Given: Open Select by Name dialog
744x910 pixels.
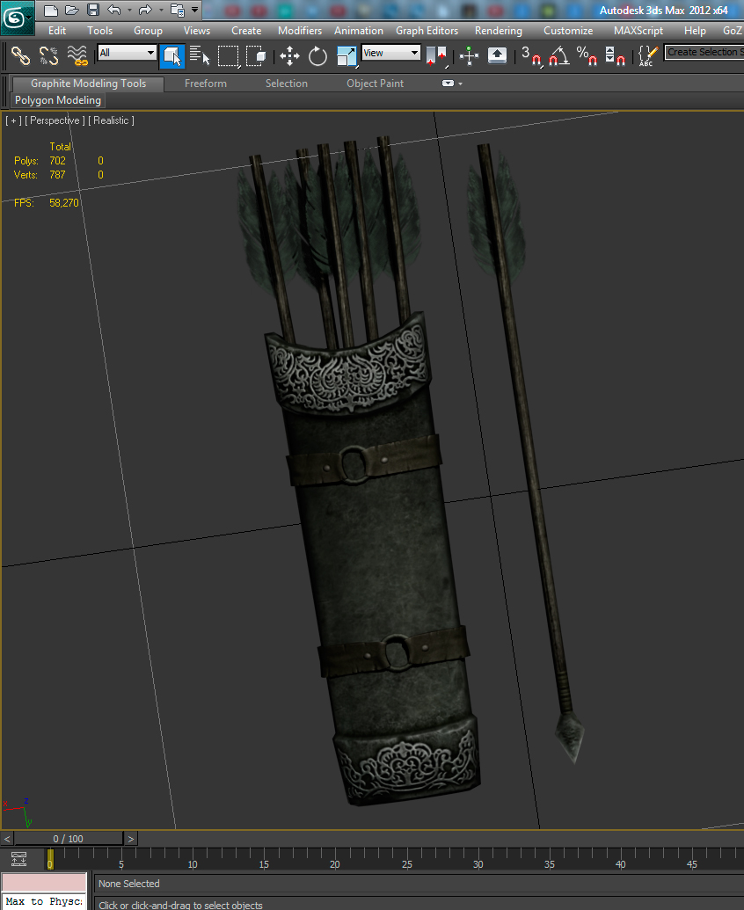Looking at the screenshot, I should [200, 56].
